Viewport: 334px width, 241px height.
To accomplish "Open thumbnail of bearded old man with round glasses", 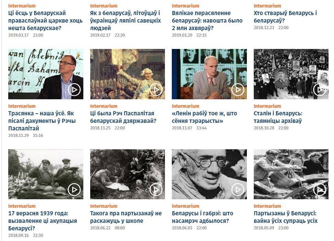I will (209, 174).
